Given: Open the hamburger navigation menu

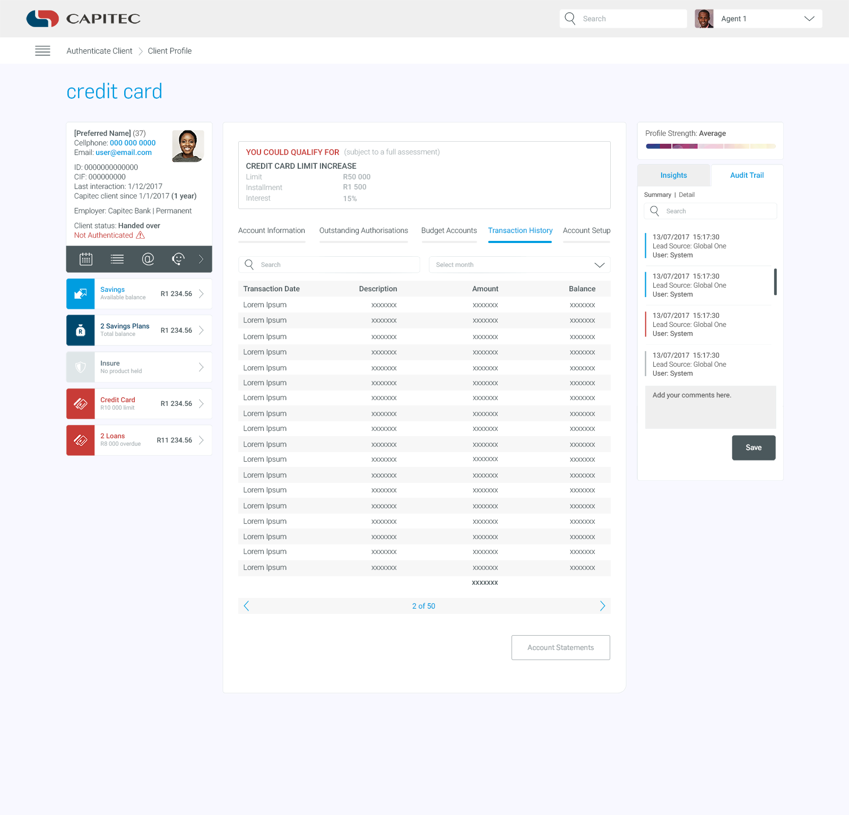Looking at the screenshot, I should pos(42,51).
